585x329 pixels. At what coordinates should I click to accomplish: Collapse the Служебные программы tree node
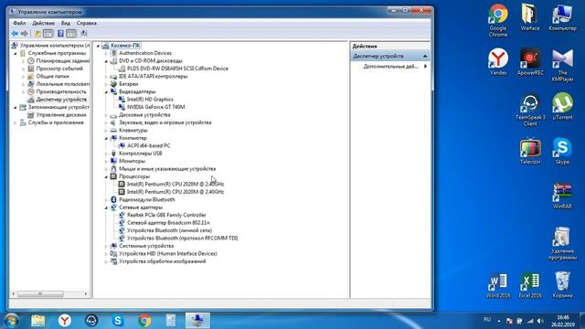tap(16, 54)
